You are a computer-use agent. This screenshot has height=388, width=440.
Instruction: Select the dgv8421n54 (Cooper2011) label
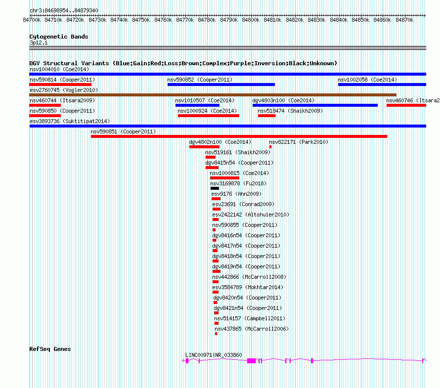248,308
